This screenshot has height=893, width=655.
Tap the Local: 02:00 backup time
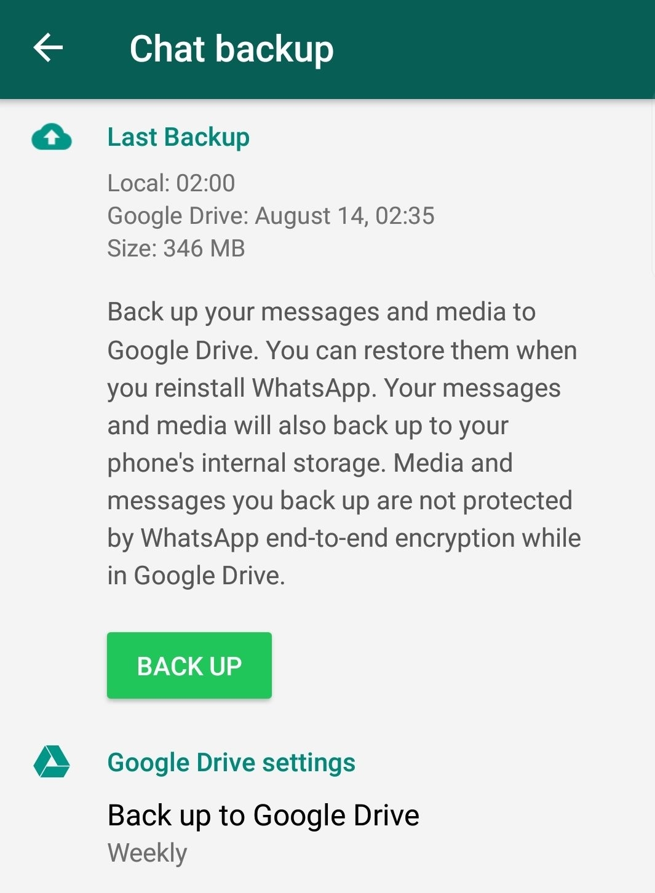tap(171, 183)
